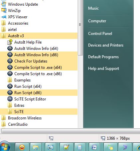Click the smiley face taskbar icon
Image resolution: width=140 pixels, height=151 pixels.
click(x=22, y=147)
